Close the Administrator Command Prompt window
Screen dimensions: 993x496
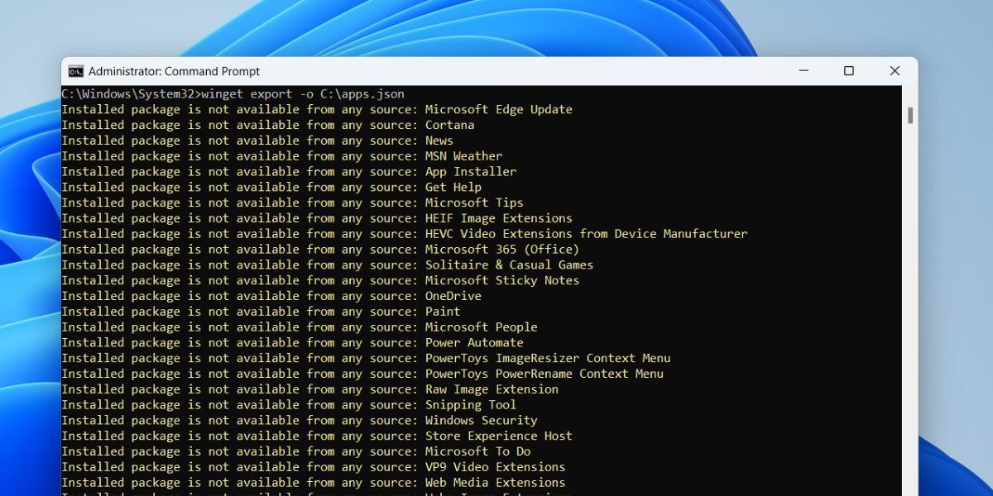click(895, 71)
